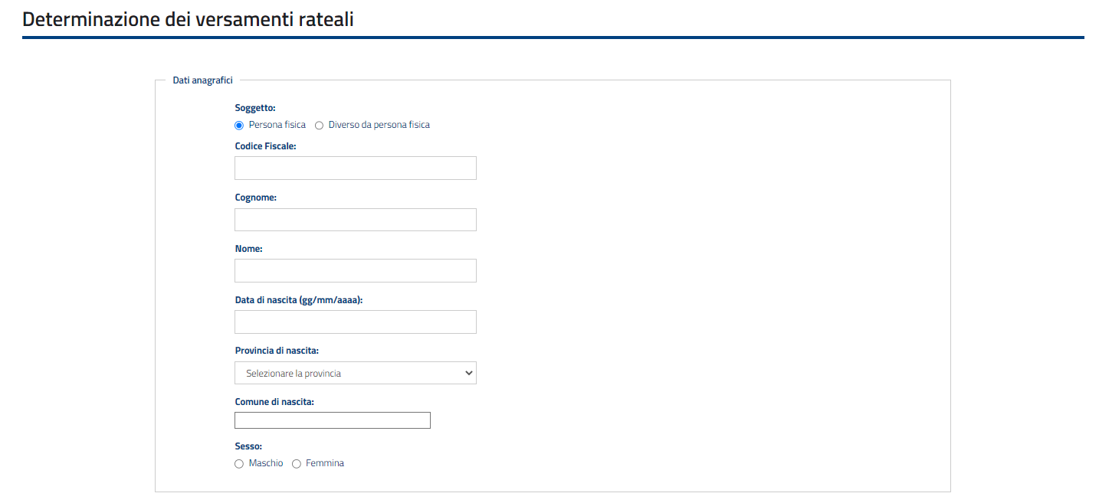Select the Persona fisica radio button
This screenshot has width=1099, height=503.
click(x=239, y=125)
